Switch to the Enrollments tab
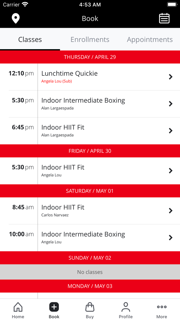 pos(90,39)
